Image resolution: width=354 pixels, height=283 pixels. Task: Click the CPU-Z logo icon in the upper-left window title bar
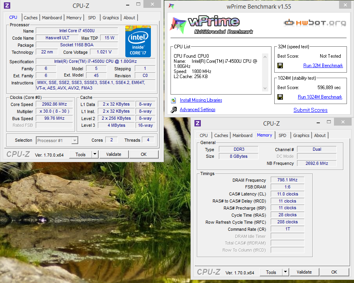click(x=7, y=5)
